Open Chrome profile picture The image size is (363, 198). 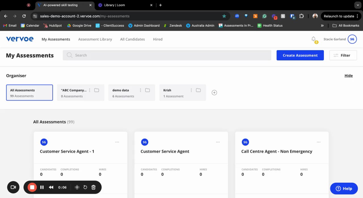point(315,16)
